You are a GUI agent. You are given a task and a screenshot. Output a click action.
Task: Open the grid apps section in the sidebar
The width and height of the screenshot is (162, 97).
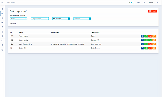pyautogui.click(x=2, y=32)
